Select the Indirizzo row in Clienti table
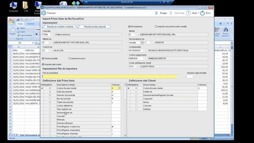The width and height of the screenshot is (254, 143). click(x=167, y=109)
